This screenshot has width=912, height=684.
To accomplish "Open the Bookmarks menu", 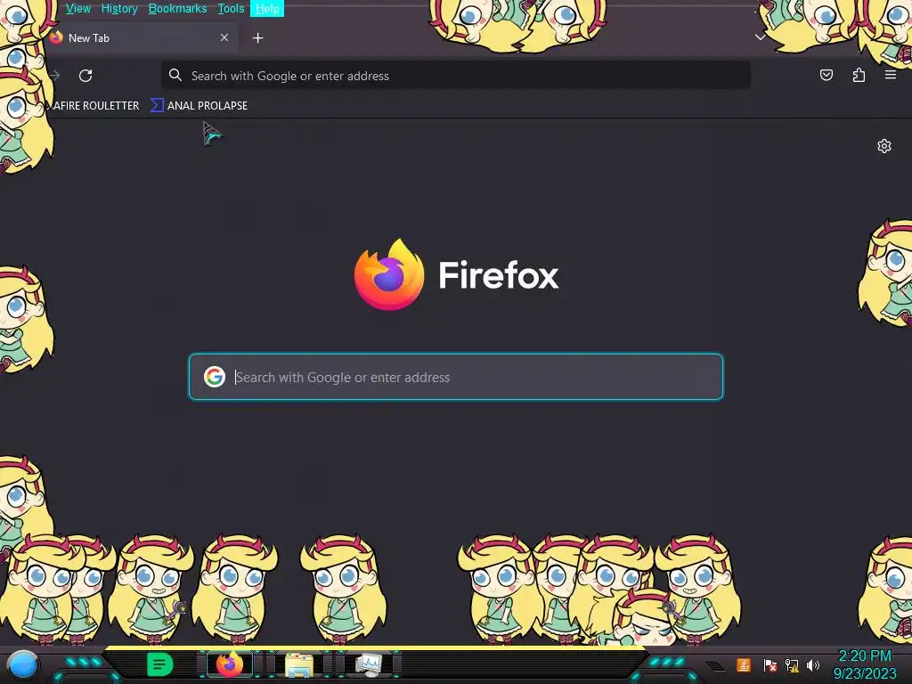I will pyautogui.click(x=177, y=9).
